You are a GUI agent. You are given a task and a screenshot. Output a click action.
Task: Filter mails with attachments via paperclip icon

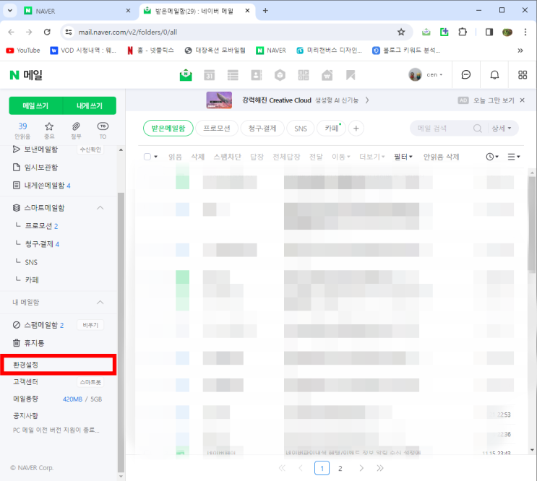tap(76, 130)
